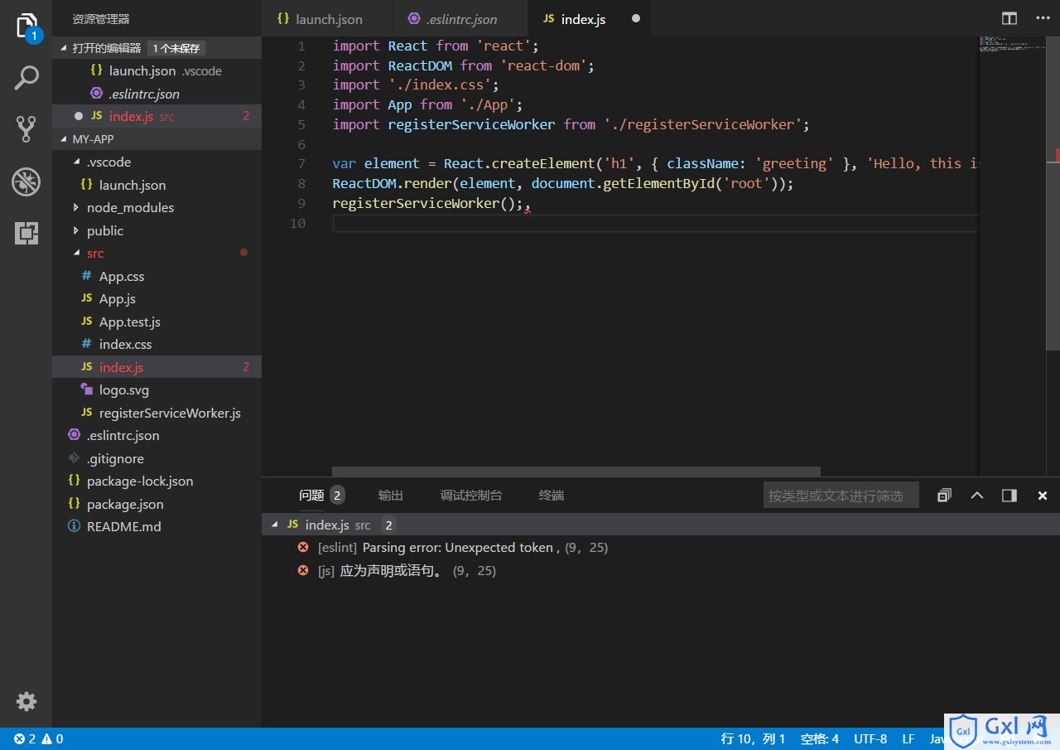Screen dimensions: 1060x750
Task: Maximize panel using the up chevron
Action: tap(977, 496)
